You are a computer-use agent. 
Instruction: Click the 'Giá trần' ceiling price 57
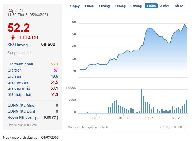56,70
